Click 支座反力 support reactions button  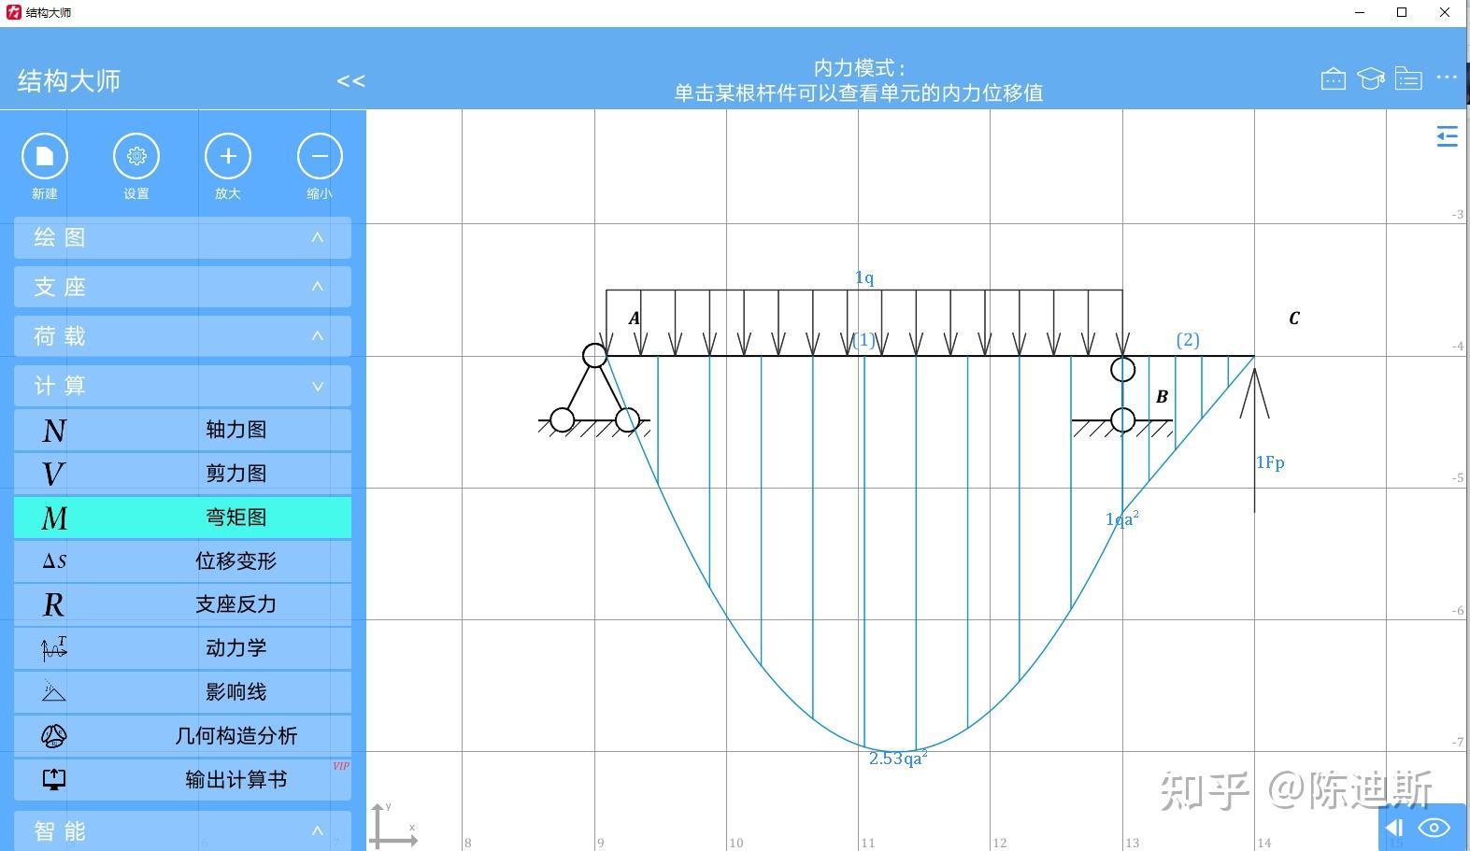click(x=183, y=604)
